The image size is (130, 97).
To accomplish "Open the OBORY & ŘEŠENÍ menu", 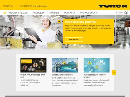I will tap(18, 13).
